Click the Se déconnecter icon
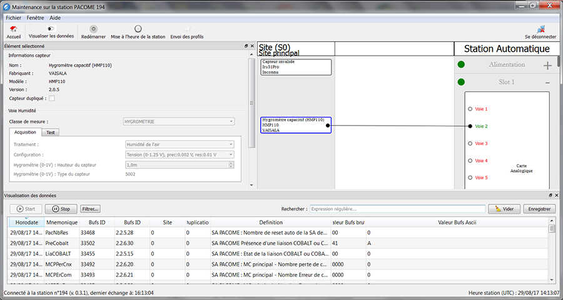The height and width of the screenshot is (300, 563). coord(540,29)
